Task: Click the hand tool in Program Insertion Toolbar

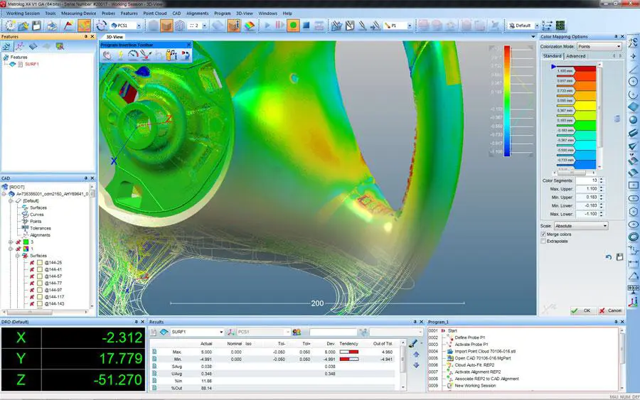Action: click(107, 54)
